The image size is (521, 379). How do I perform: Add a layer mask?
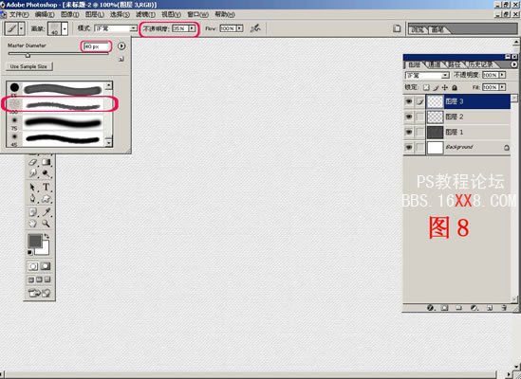pyautogui.click(x=444, y=308)
